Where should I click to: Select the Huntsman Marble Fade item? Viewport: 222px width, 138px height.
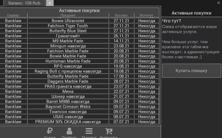tap(68, 61)
